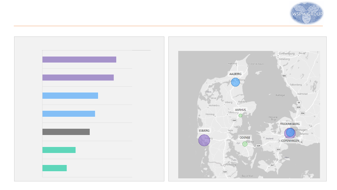Viewport: 337px width, 190px height.
Task: Select the blue Aalborg map bubble
Action: (x=235, y=82)
